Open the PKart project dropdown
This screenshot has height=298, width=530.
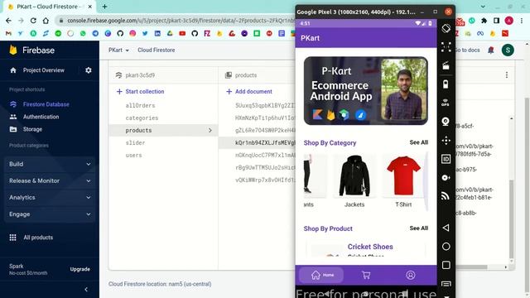(118, 50)
